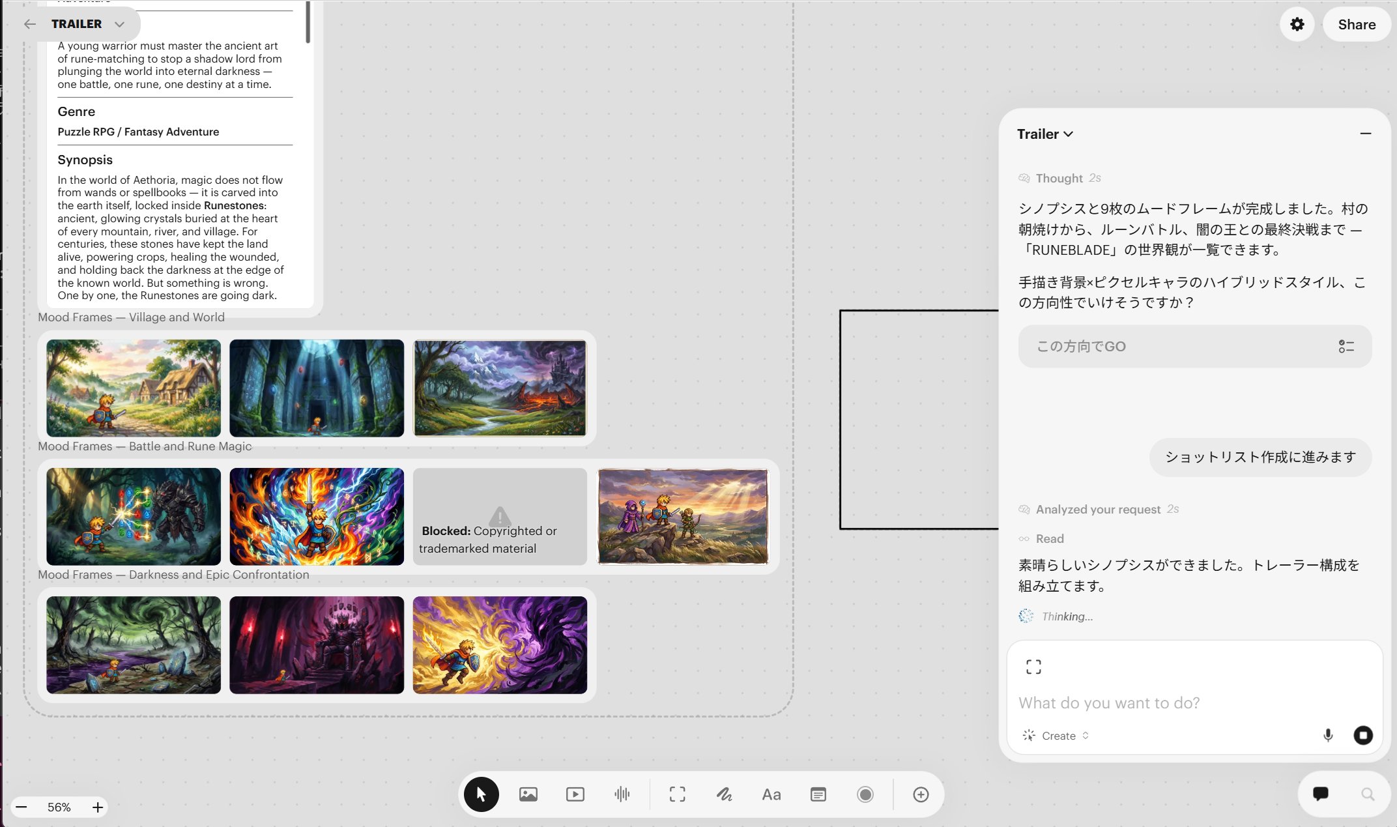Zoom in with the plus button
Screen dimensions: 1397x827
98,807
